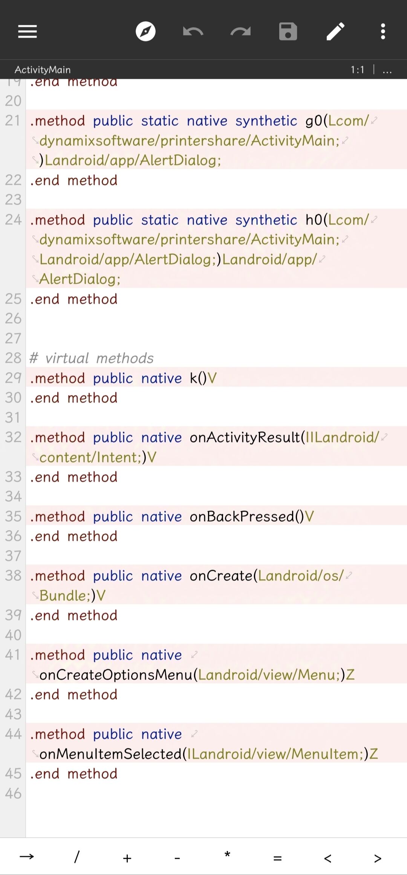Toggle edit mode with pencil icon
This screenshot has height=875, width=407.
point(335,31)
